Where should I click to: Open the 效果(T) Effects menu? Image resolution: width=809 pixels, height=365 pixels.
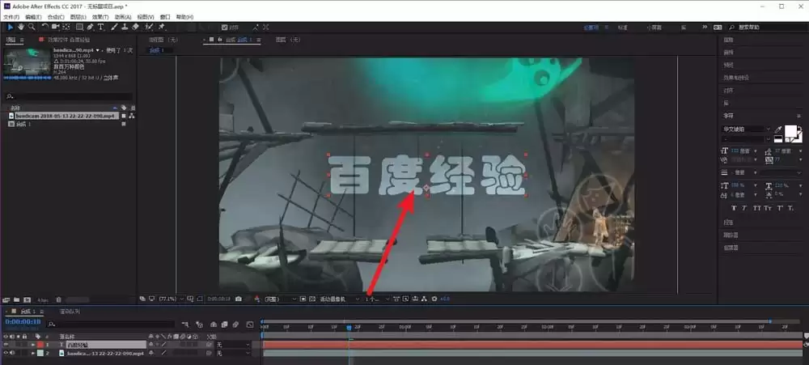click(x=100, y=17)
